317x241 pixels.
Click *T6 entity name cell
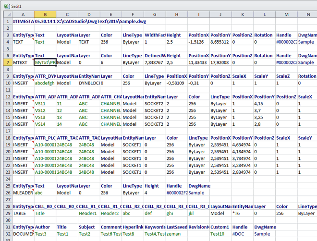(x=243, y=213)
